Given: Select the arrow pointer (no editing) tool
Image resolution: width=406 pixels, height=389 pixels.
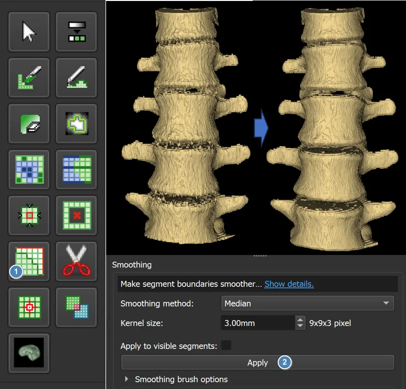Looking at the screenshot, I should [x=29, y=32].
